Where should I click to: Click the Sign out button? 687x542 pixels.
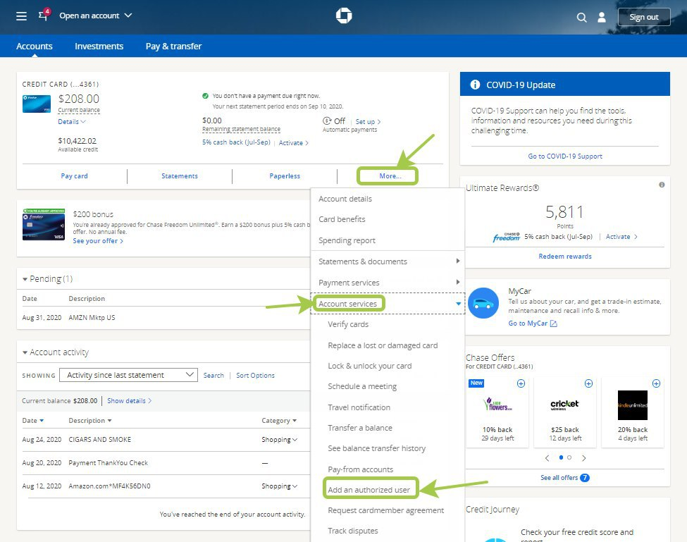tap(643, 17)
